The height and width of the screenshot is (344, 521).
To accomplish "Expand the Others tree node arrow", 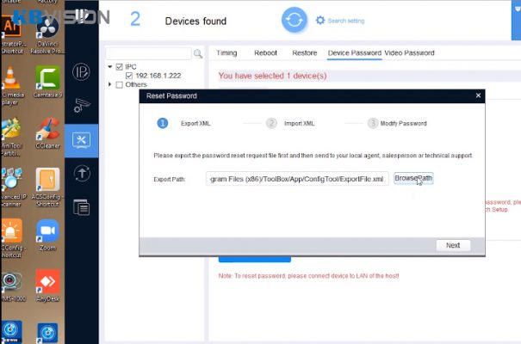I will pos(109,84).
